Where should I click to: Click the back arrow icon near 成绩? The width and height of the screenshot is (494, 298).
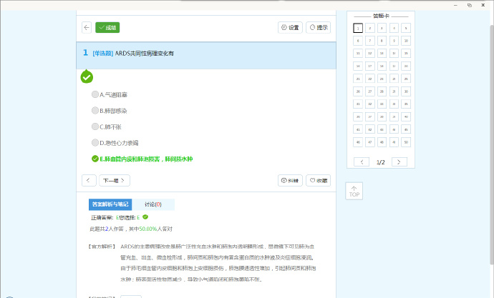pos(87,27)
